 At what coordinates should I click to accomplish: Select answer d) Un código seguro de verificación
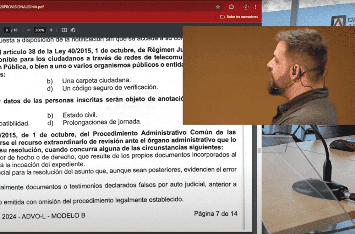point(110,88)
